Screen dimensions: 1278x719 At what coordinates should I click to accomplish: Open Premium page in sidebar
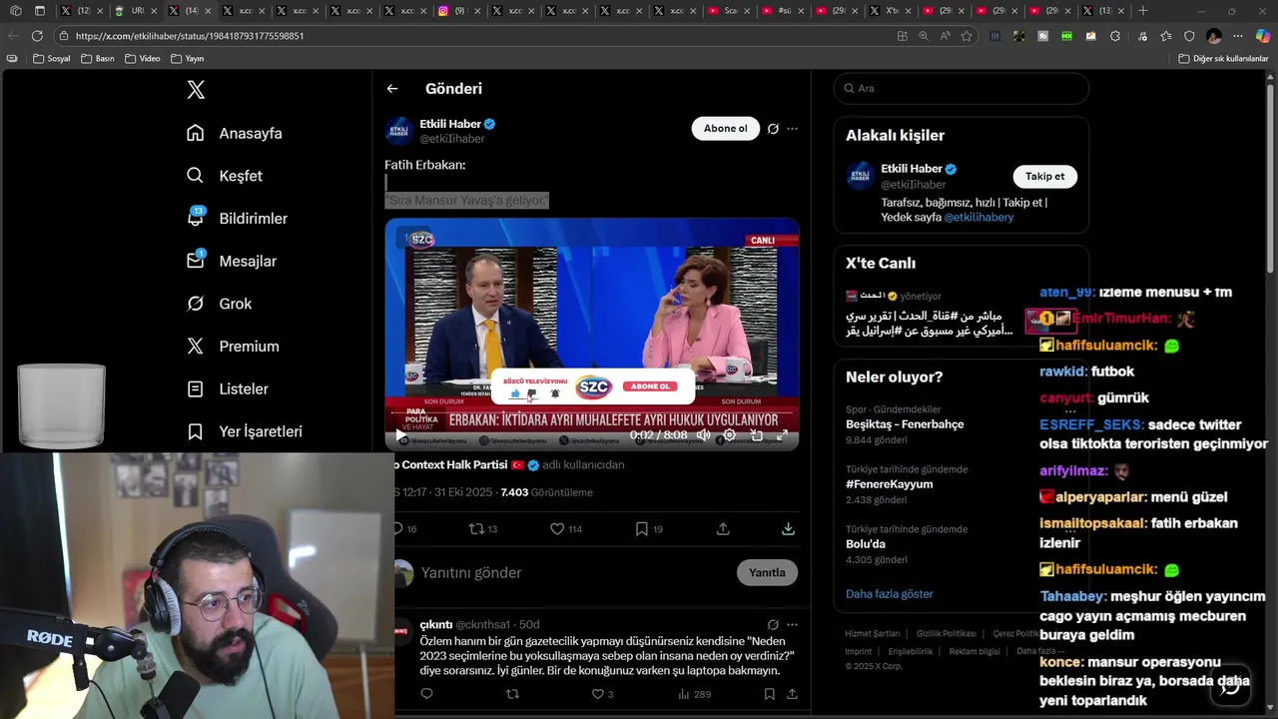(x=233, y=347)
